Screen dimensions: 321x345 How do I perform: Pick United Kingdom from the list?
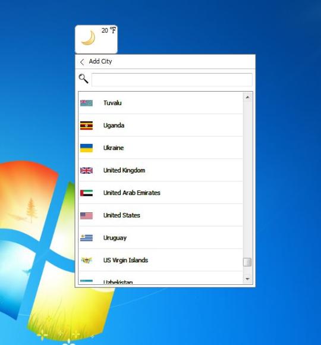(160, 170)
